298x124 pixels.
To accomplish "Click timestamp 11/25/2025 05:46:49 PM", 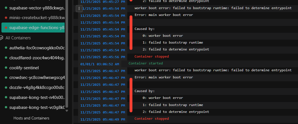I will coord(103,119).
